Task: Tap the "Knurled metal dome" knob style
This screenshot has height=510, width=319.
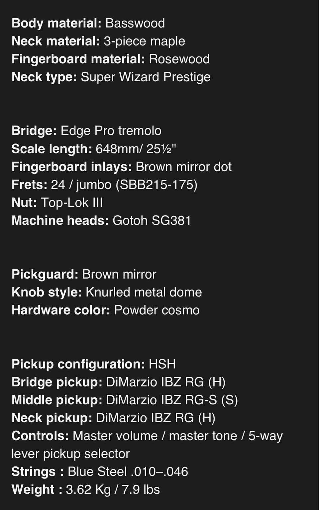Action: pyautogui.click(x=144, y=292)
